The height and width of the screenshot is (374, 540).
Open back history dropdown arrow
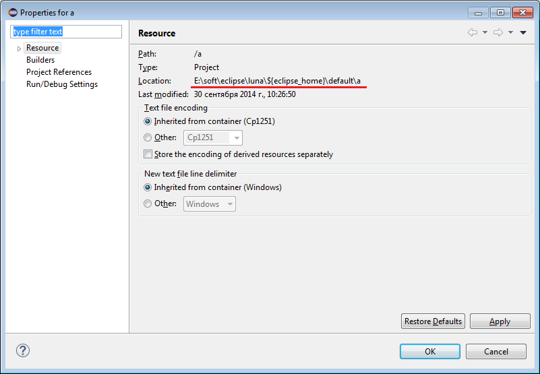(485, 32)
